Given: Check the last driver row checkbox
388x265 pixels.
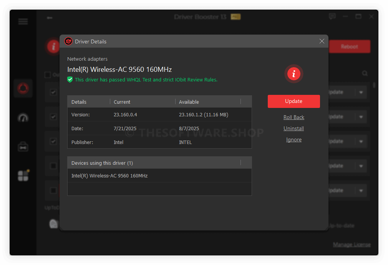Looking at the screenshot, I should tap(53, 190).
